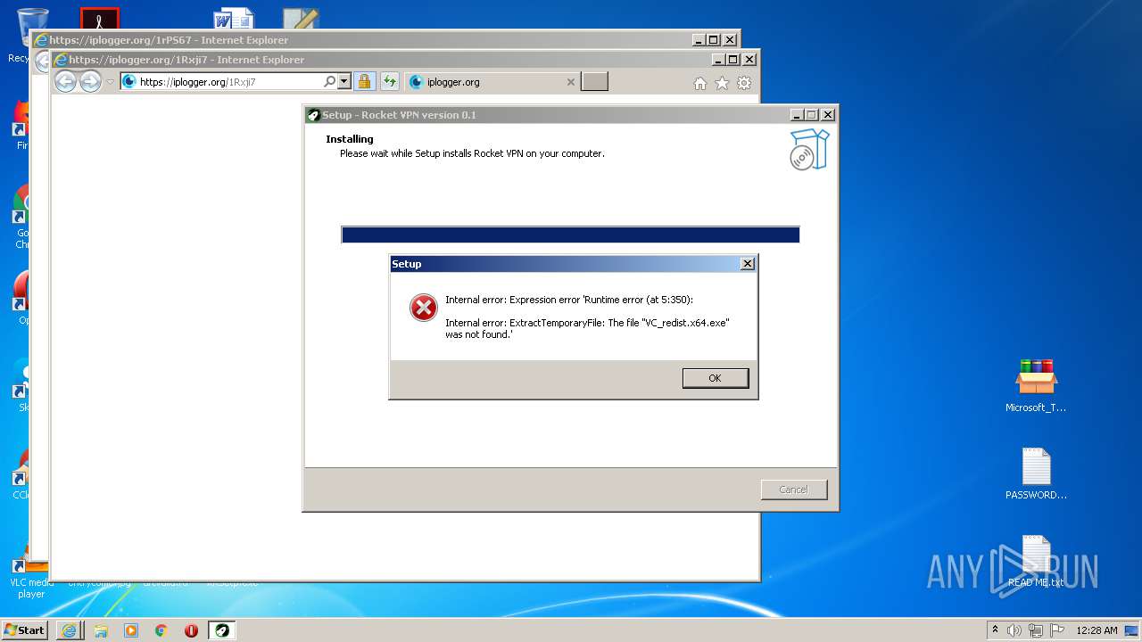Click the Chrome taskbar icon
1142x642 pixels.
tap(161, 630)
